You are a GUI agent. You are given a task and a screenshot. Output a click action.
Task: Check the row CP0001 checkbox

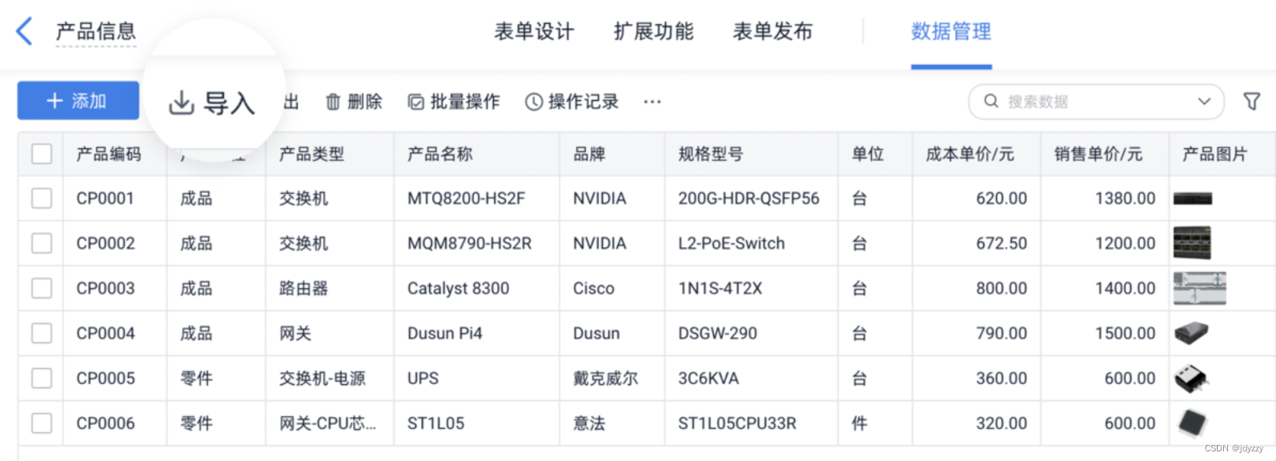pyautogui.click(x=42, y=198)
